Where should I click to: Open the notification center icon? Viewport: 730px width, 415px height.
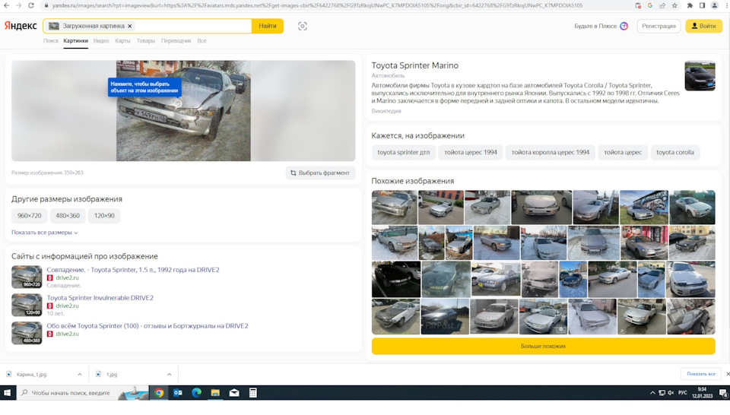pyautogui.click(x=723, y=393)
